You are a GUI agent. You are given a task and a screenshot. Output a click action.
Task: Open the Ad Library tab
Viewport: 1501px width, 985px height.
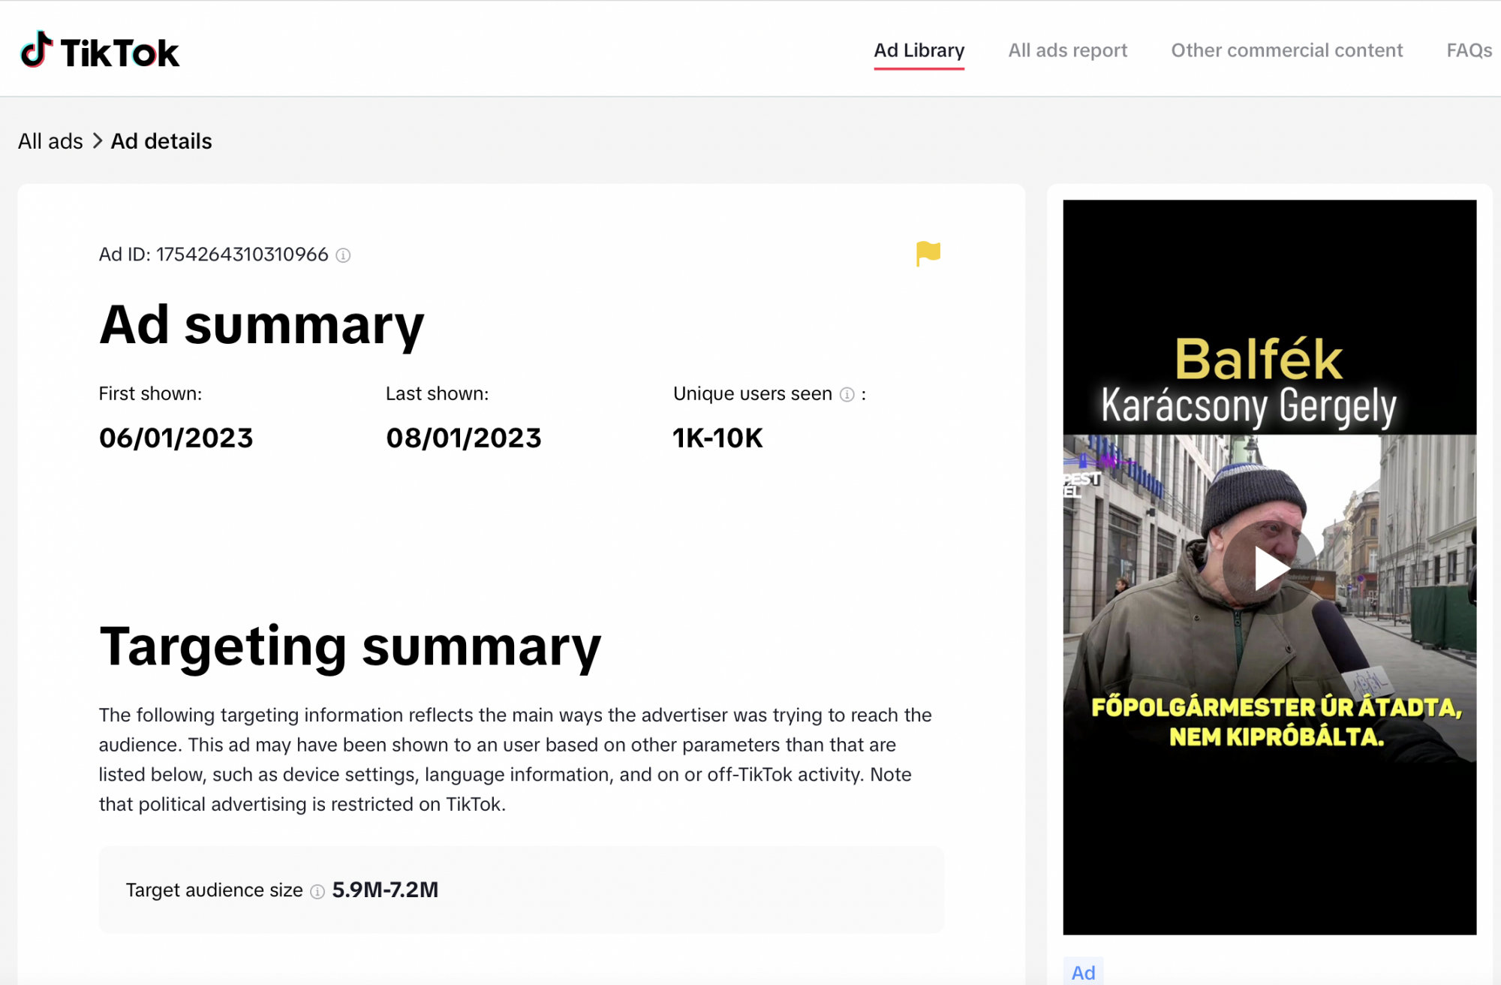(x=919, y=50)
